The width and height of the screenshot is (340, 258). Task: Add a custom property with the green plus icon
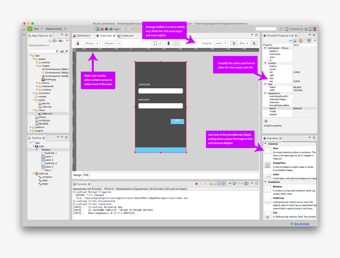pyautogui.click(x=266, y=121)
